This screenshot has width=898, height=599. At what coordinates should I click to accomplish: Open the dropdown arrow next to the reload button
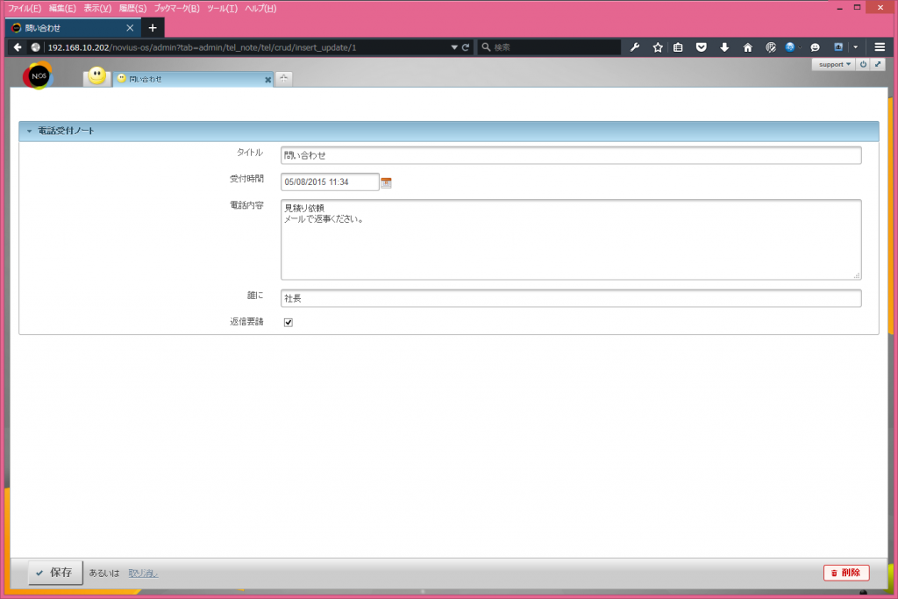453,47
